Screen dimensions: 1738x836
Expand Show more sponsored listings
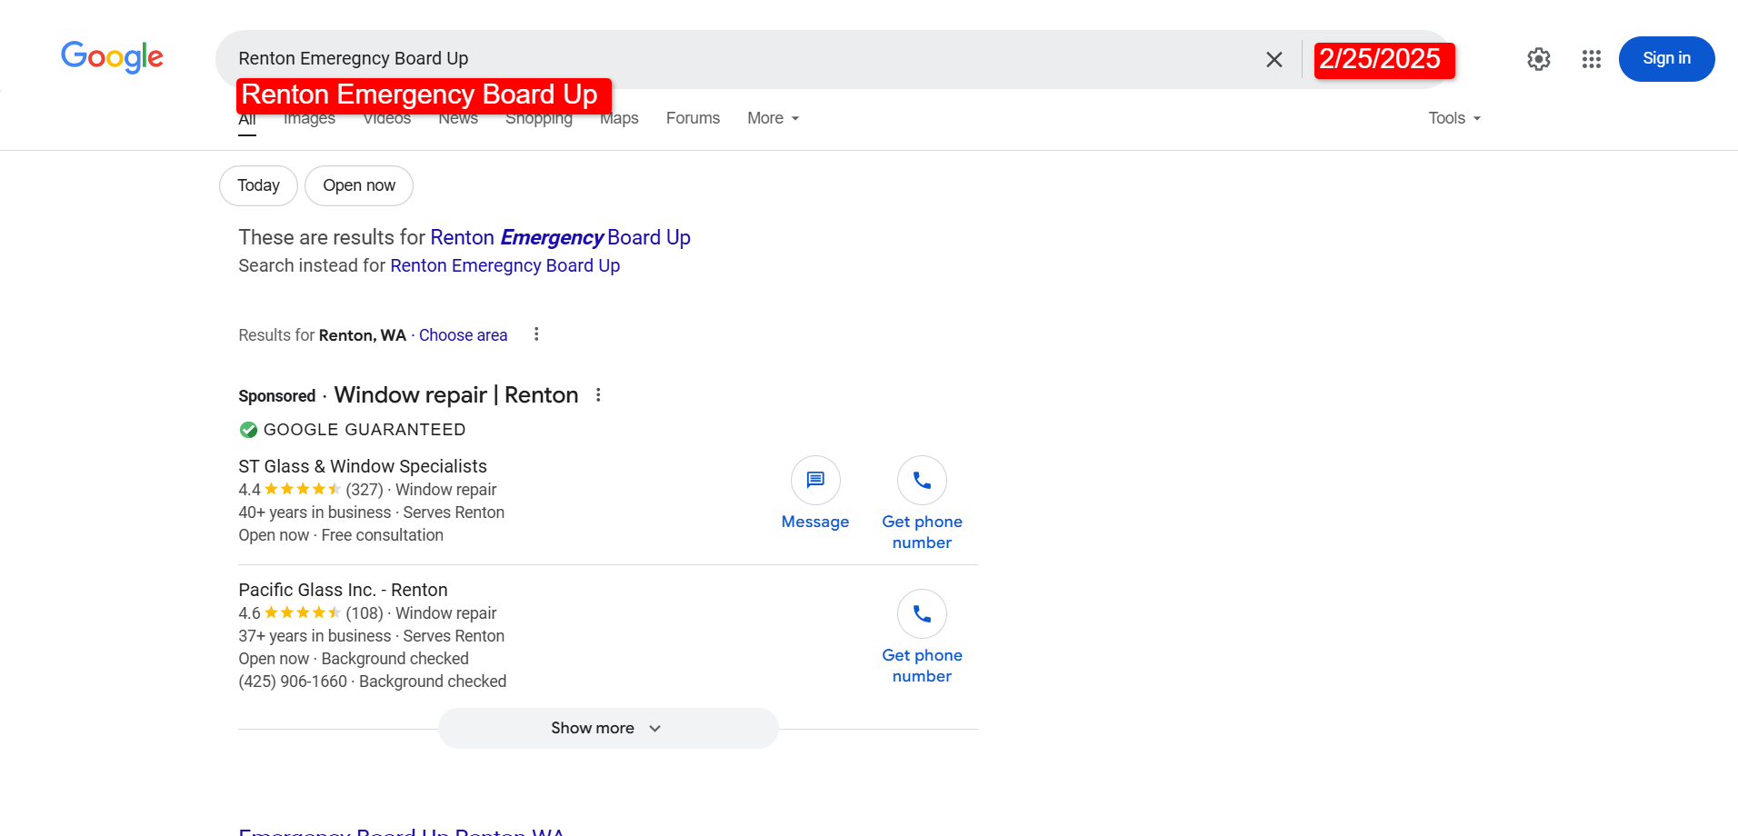[608, 728]
